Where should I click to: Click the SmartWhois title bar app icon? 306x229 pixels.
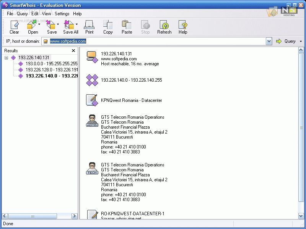(x=5, y=5)
